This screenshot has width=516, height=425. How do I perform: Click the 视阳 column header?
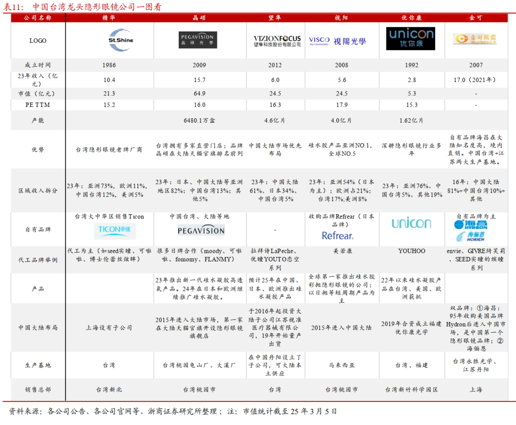341,18
